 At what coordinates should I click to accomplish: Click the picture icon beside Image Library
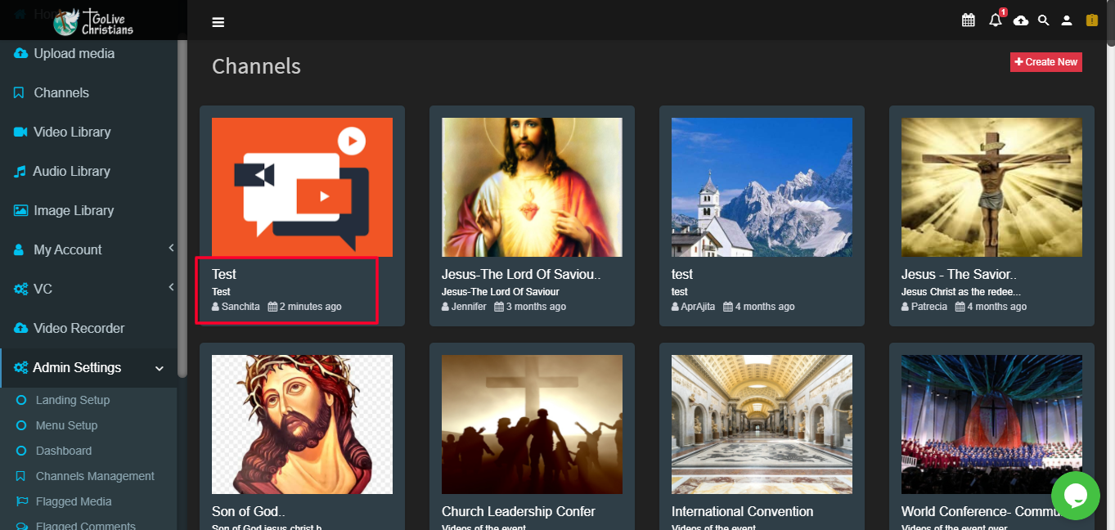[x=20, y=210]
